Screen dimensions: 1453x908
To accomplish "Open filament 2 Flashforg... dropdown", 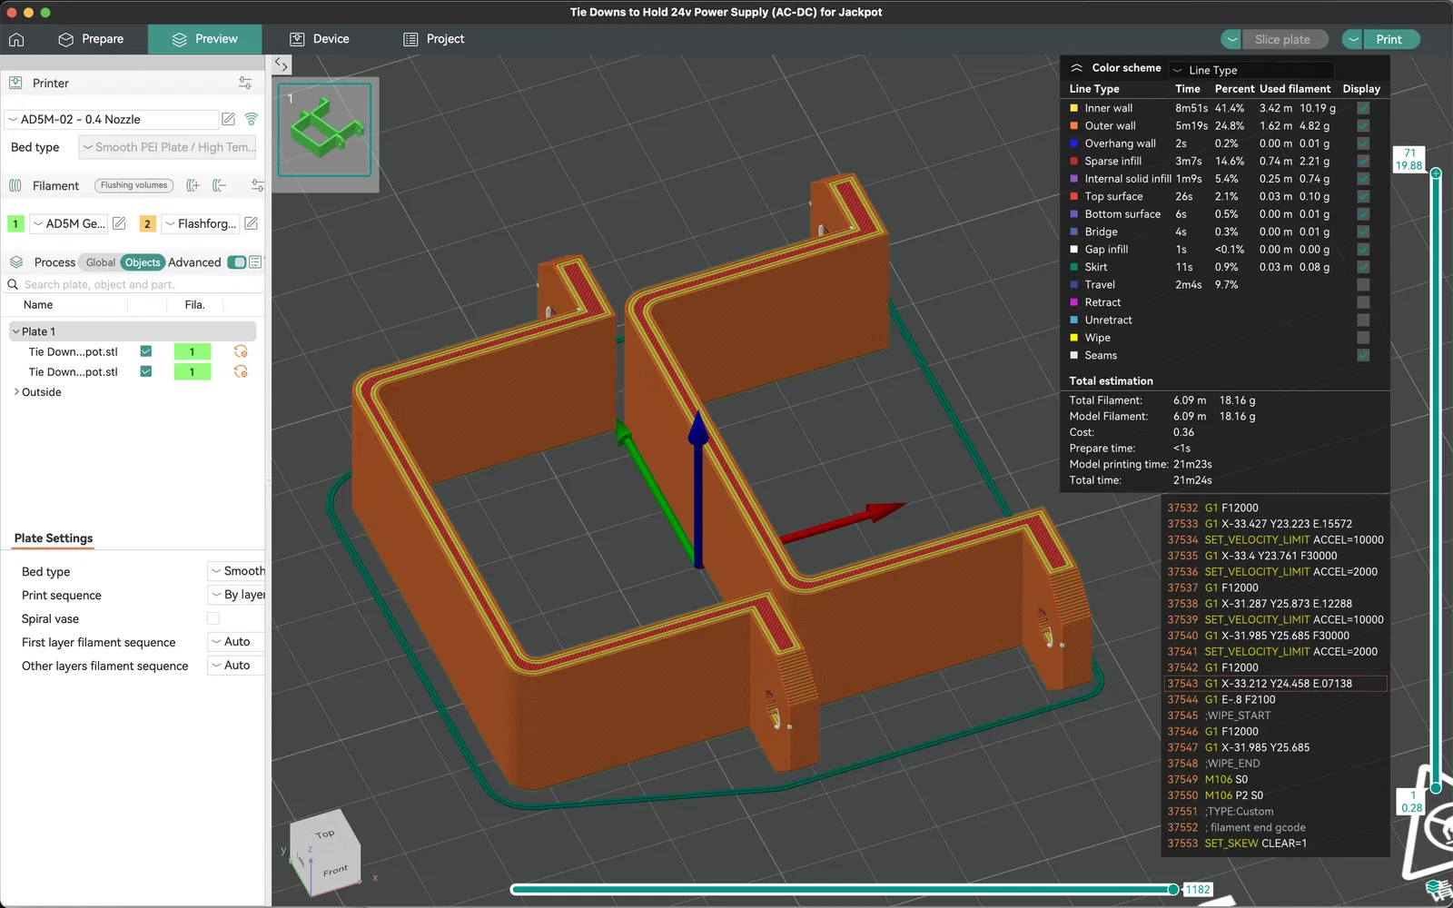I will 201,223.
